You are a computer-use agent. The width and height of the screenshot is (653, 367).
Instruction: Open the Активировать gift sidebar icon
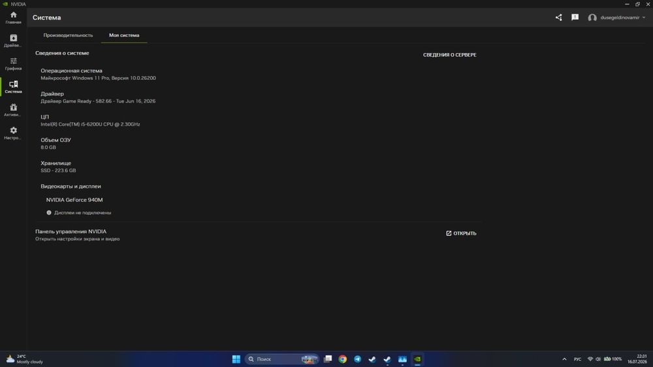13,110
